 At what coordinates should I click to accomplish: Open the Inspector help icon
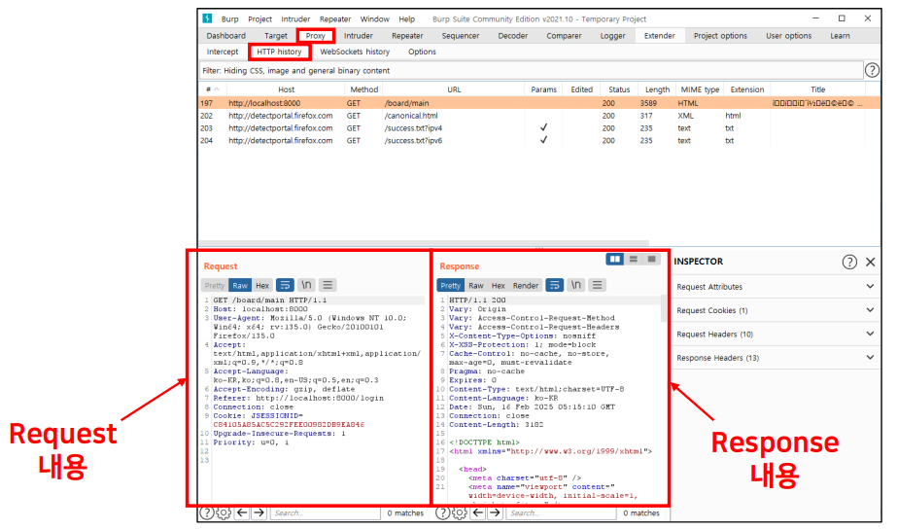(x=849, y=262)
